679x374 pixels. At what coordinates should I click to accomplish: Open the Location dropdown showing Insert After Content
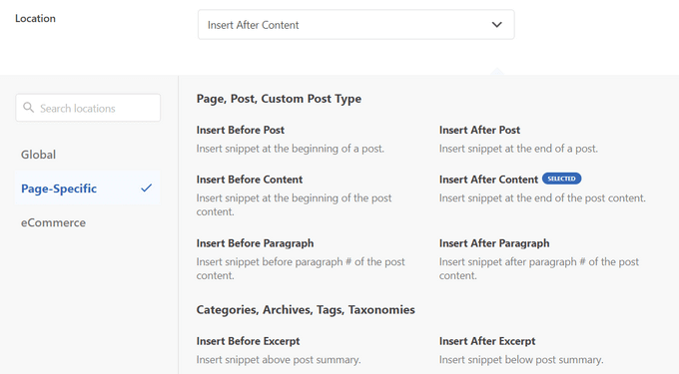click(x=355, y=25)
